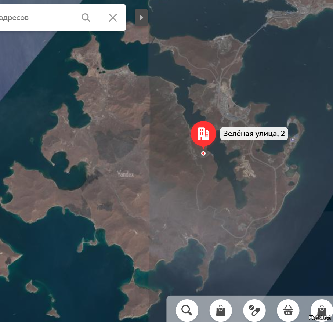Screen dimensions: 333x322
Task: Select the first shopping bag category icon
Action: coord(221,311)
